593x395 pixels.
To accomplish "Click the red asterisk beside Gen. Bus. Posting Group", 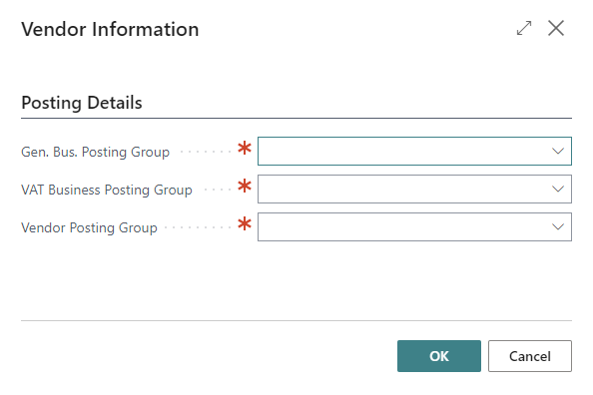I will coord(245,148).
